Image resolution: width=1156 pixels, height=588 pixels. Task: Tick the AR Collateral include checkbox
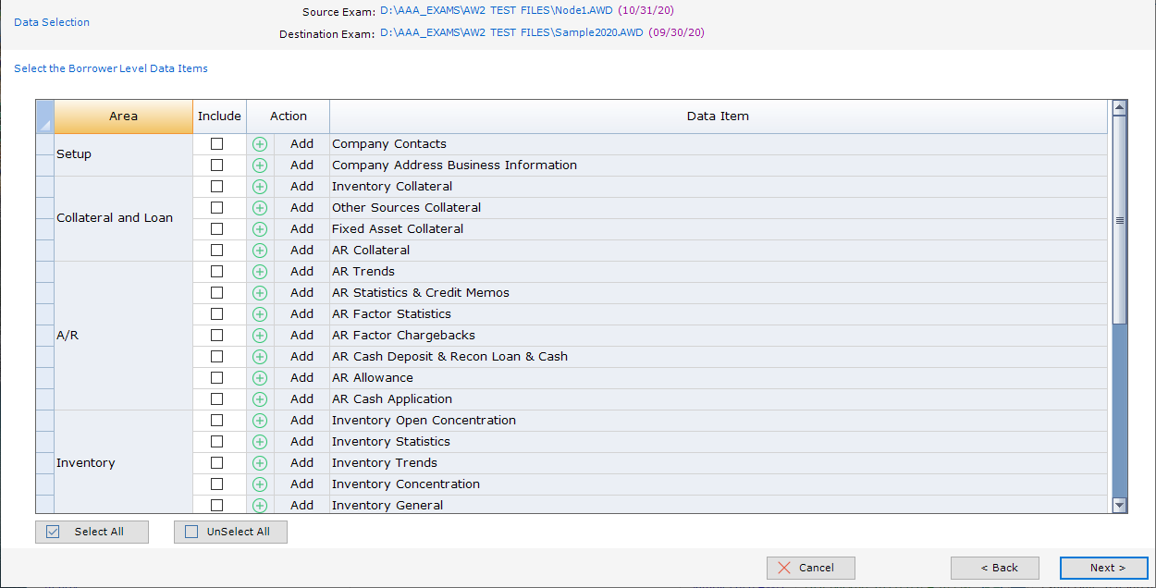(216, 251)
